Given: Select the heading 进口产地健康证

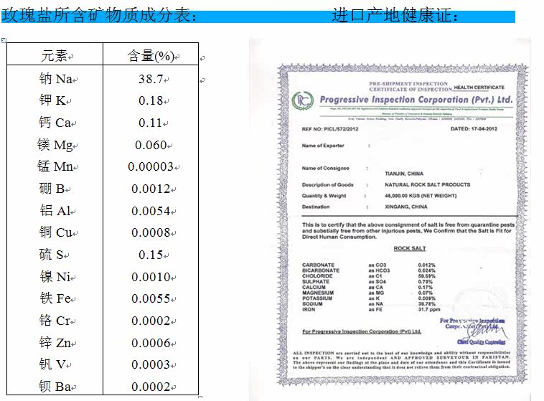Looking at the screenshot, I should pyautogui.click(x=395, y=16).
